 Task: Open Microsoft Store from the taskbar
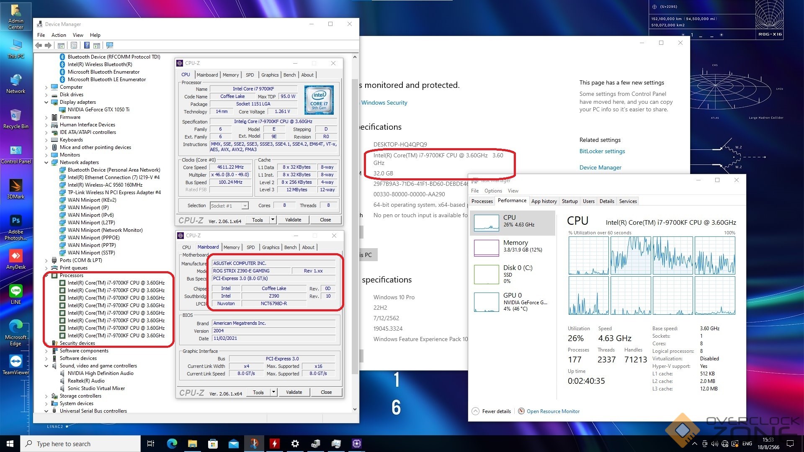click(213, 444)
